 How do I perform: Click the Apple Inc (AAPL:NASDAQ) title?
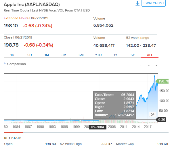coord(32,5)
